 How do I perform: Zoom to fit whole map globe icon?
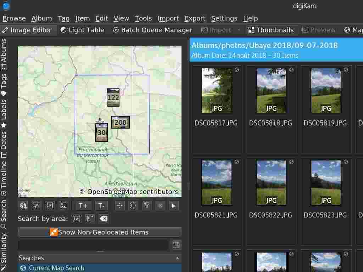pyautogui.click(x=23, y=205)
